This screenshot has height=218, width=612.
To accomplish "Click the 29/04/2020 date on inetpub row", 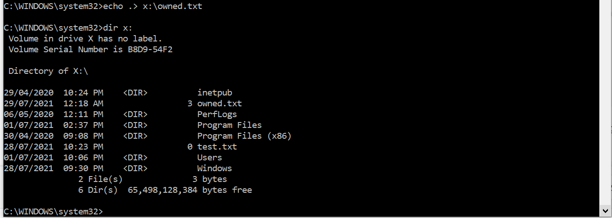I will (x=28, y=93).
